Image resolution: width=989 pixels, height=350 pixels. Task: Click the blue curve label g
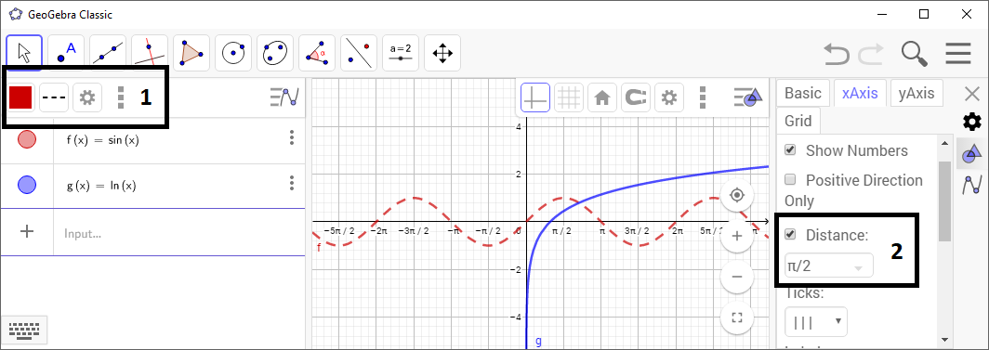pos(539,342)
